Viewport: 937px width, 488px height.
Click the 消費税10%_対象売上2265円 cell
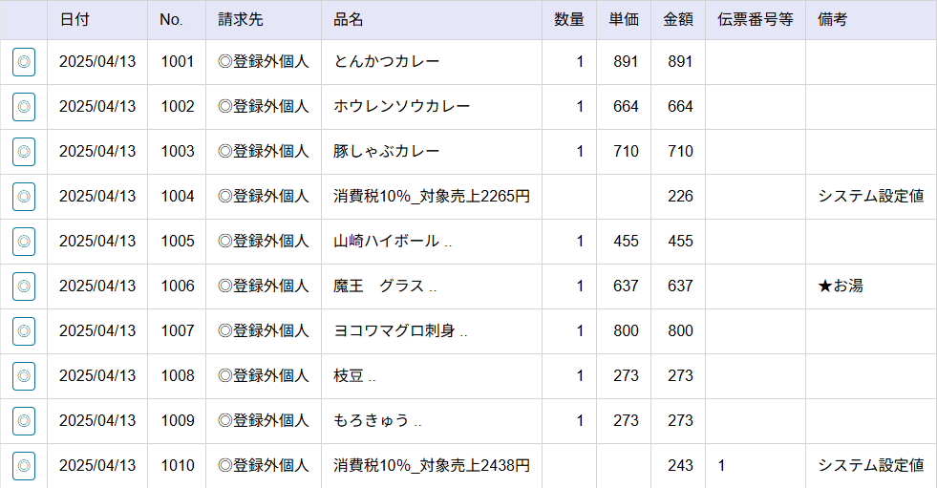pyautogui.click(x=432, y=197)
